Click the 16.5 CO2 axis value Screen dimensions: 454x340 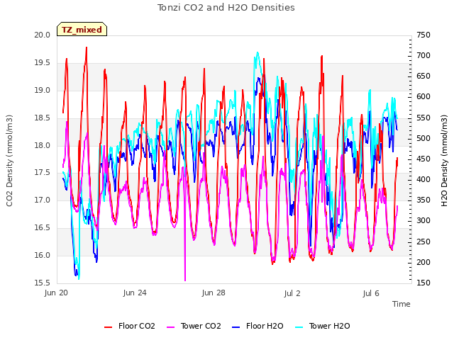pos(43,228)
